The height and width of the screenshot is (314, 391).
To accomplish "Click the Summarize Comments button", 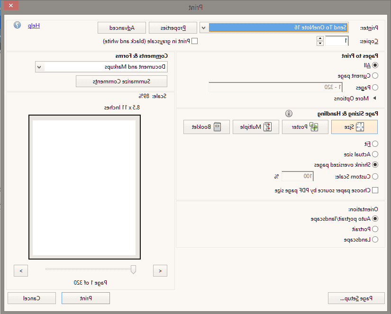I will tap(121, 81).
